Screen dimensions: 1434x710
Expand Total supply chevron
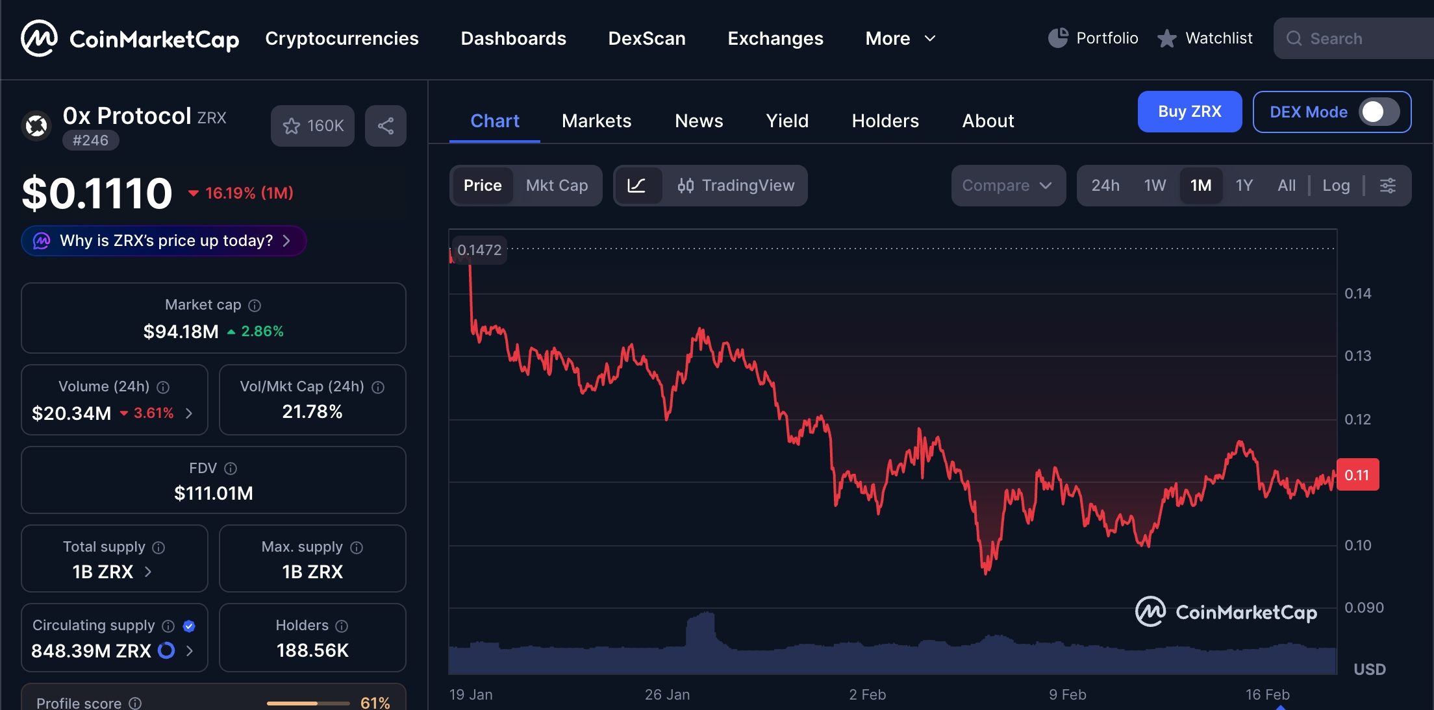[148, 572]
